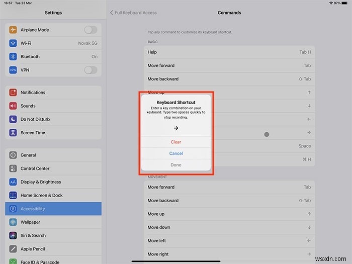
Task: Customize the Move down command
Action: click(229, 227)
